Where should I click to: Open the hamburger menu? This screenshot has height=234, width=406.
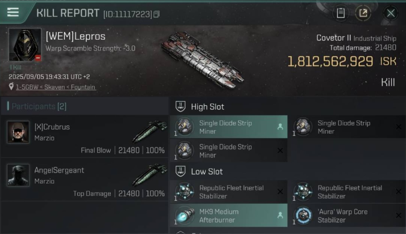[x=13, y=12]
